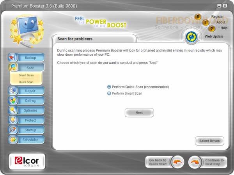Click the Backup sidebar icon
Image resolution: width=234 pixels, height=175 pixels.
[13, 57]
